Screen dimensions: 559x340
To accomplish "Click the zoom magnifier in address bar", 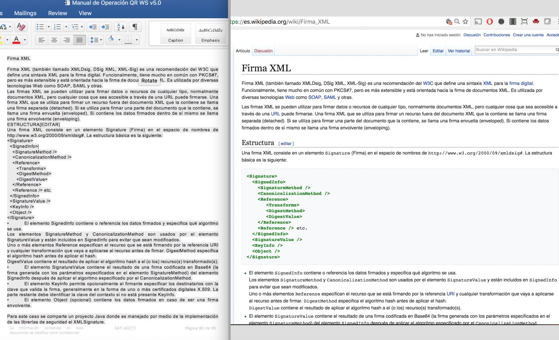I will [457, 22].
